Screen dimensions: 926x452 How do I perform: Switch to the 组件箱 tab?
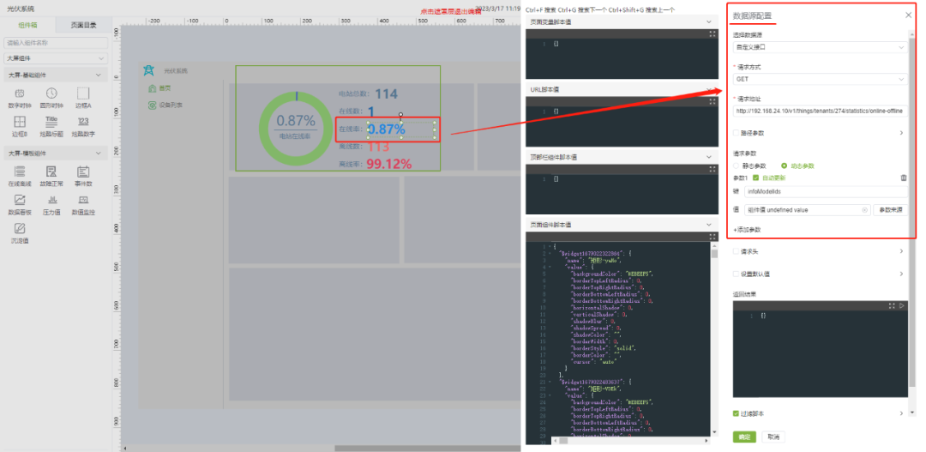27,25
